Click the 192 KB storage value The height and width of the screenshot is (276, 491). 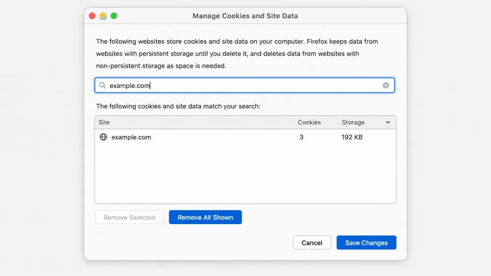pos(352,137)
